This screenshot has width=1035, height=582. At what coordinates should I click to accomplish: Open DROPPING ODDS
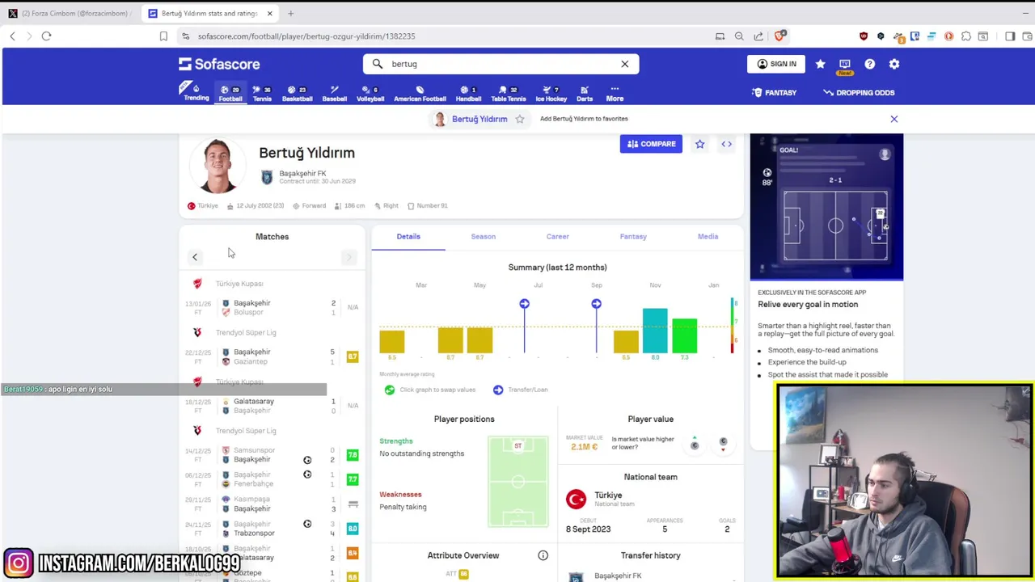(x=859, y=93)
